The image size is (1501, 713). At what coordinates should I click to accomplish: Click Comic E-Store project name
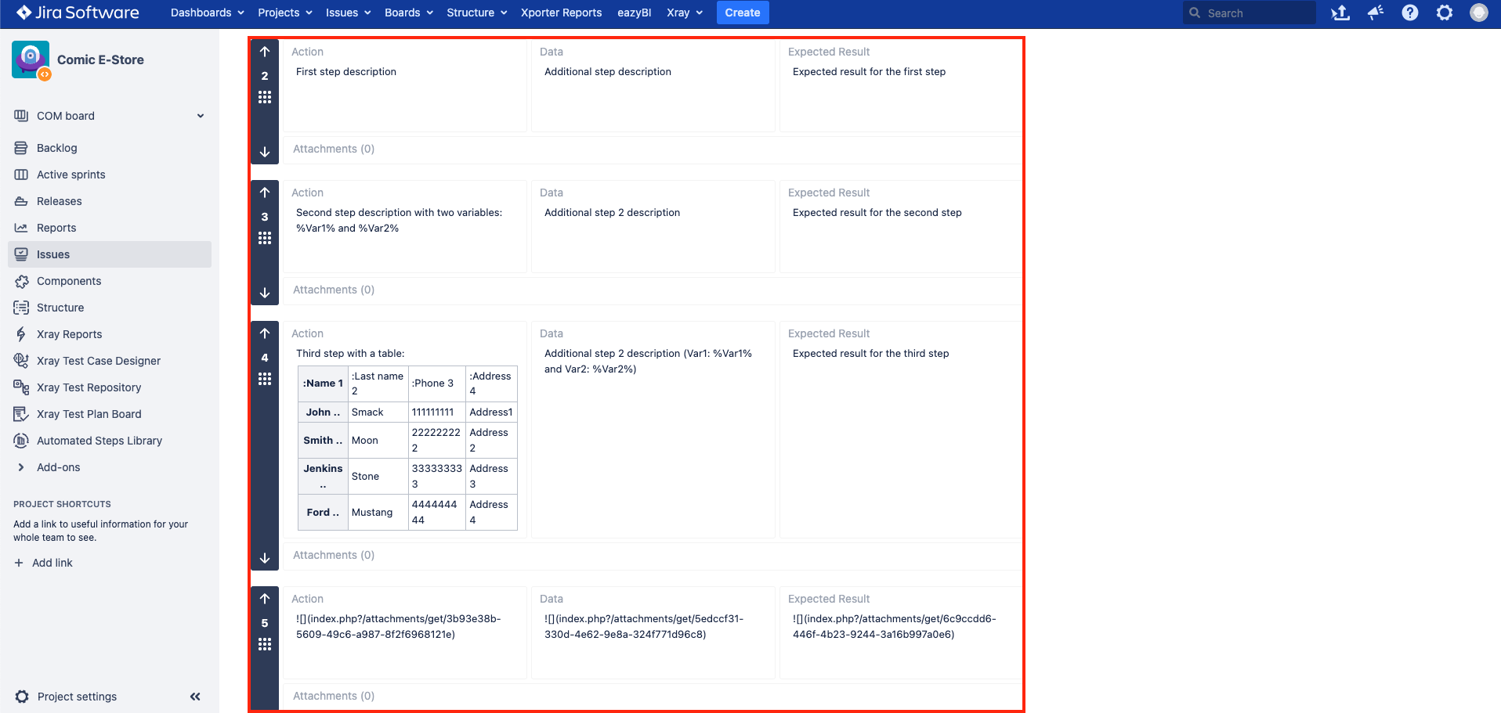(100, 59)
